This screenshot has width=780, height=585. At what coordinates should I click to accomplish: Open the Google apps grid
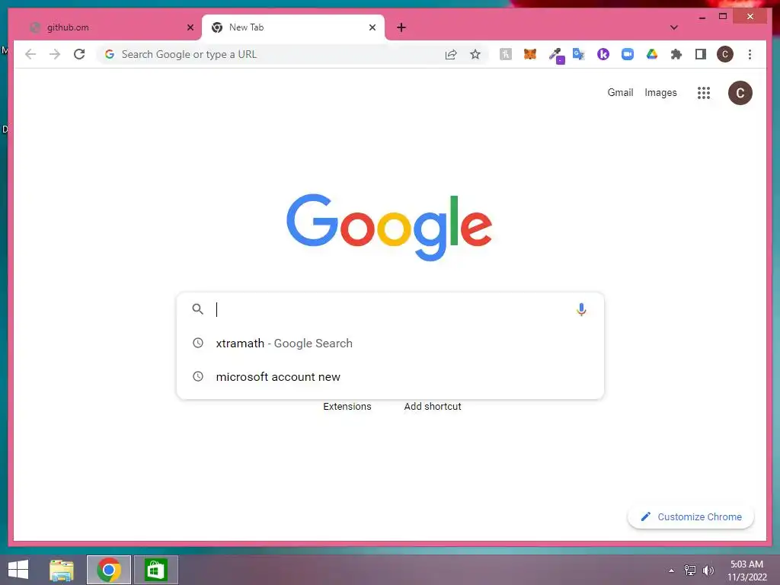703,92
